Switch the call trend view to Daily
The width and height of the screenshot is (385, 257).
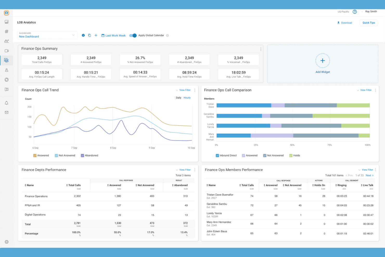pyautogui.click(x=178, y=98)
